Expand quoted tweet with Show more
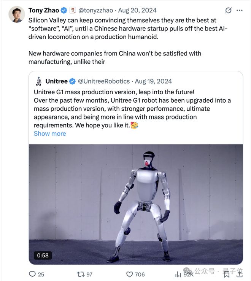This screenshot has width=251, height=281. 50,133
